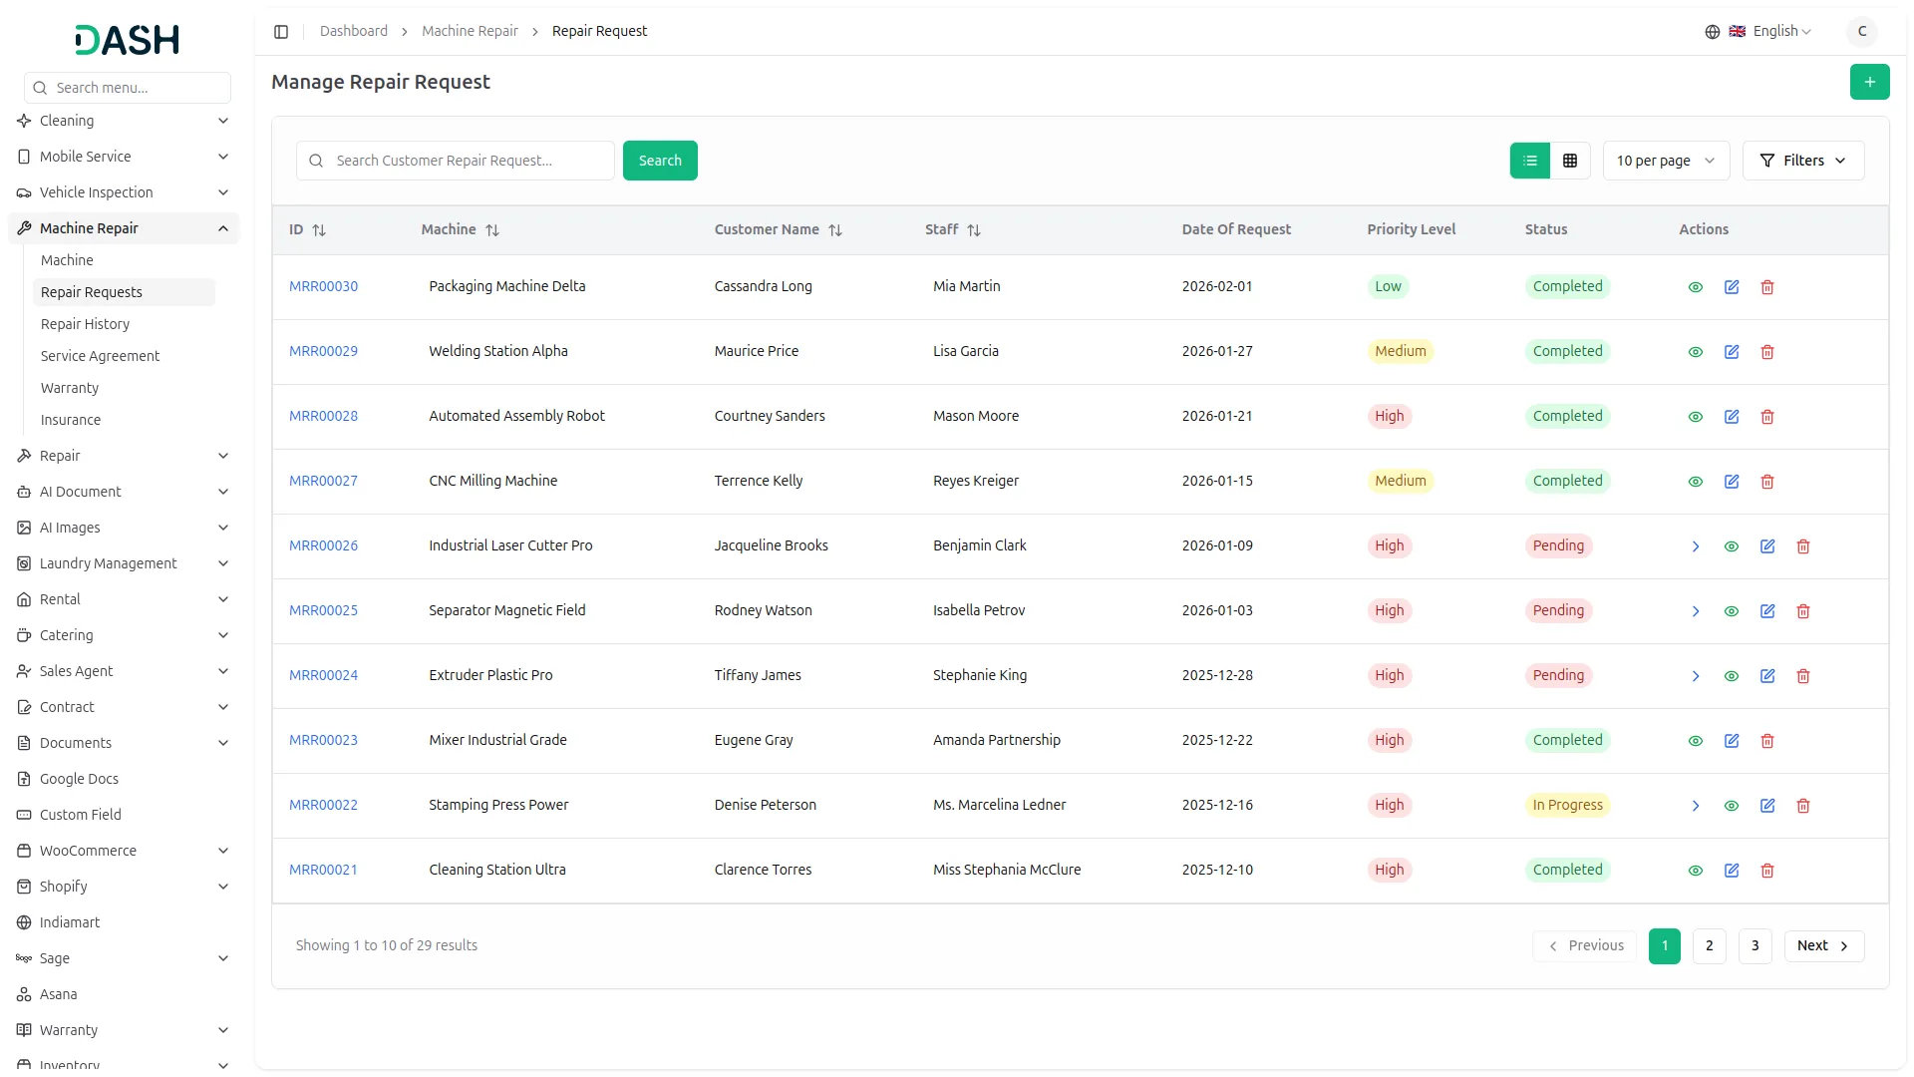This screenshot has width=1914, height=1077.
Task: Click the Filters funnel icon
Action: (1767, 161)
